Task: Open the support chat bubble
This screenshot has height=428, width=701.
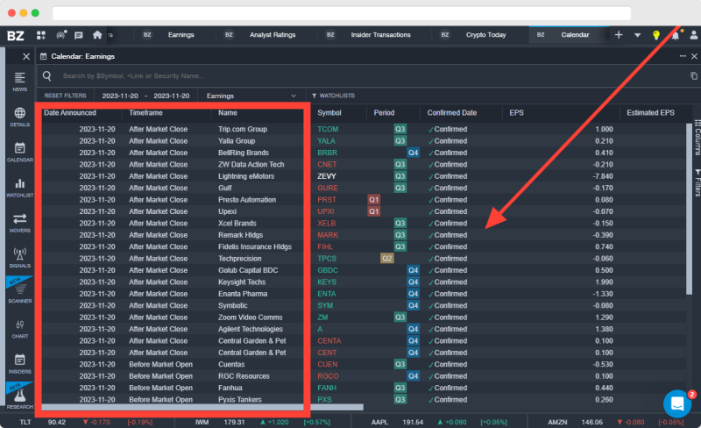Action: (677, 403)
